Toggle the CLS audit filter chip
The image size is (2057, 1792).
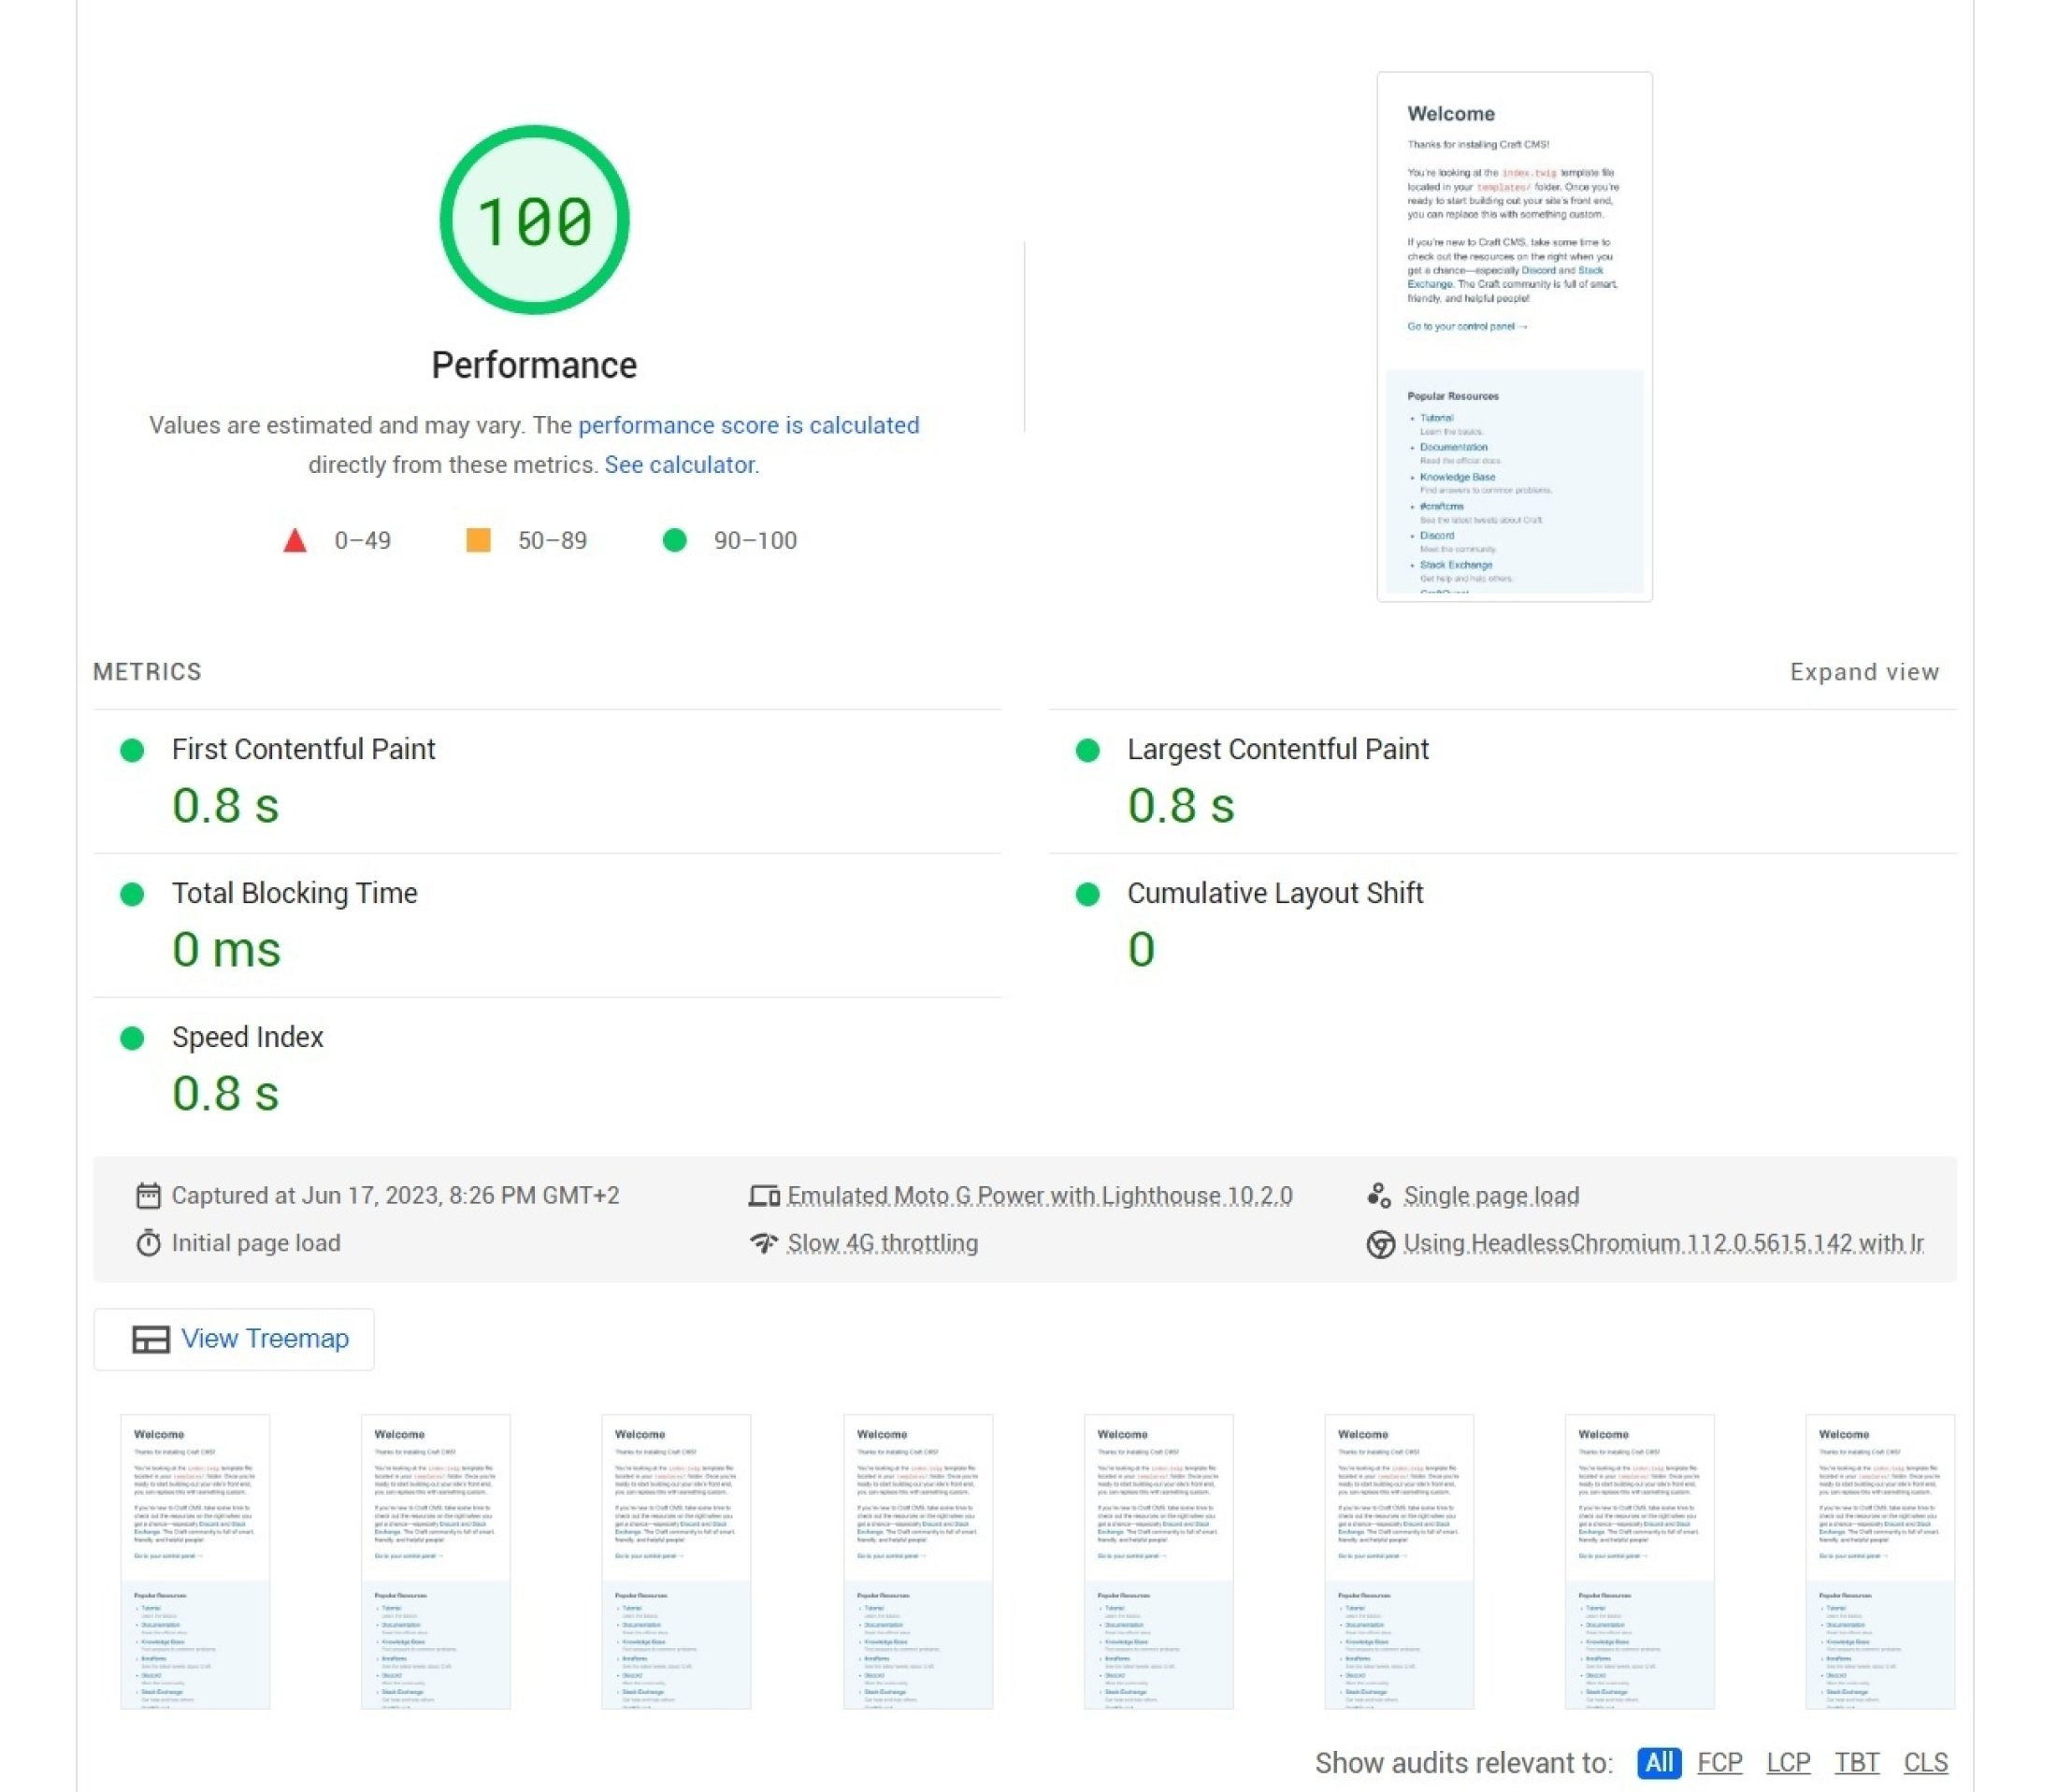(1925, 1763)
